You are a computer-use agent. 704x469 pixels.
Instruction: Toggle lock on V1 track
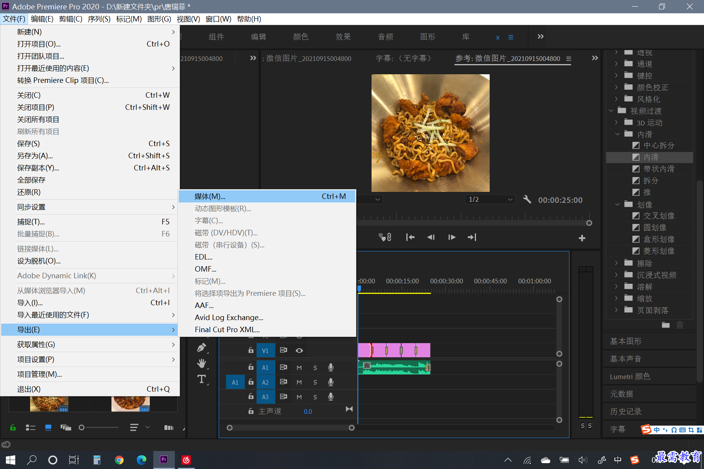(251, 350)
